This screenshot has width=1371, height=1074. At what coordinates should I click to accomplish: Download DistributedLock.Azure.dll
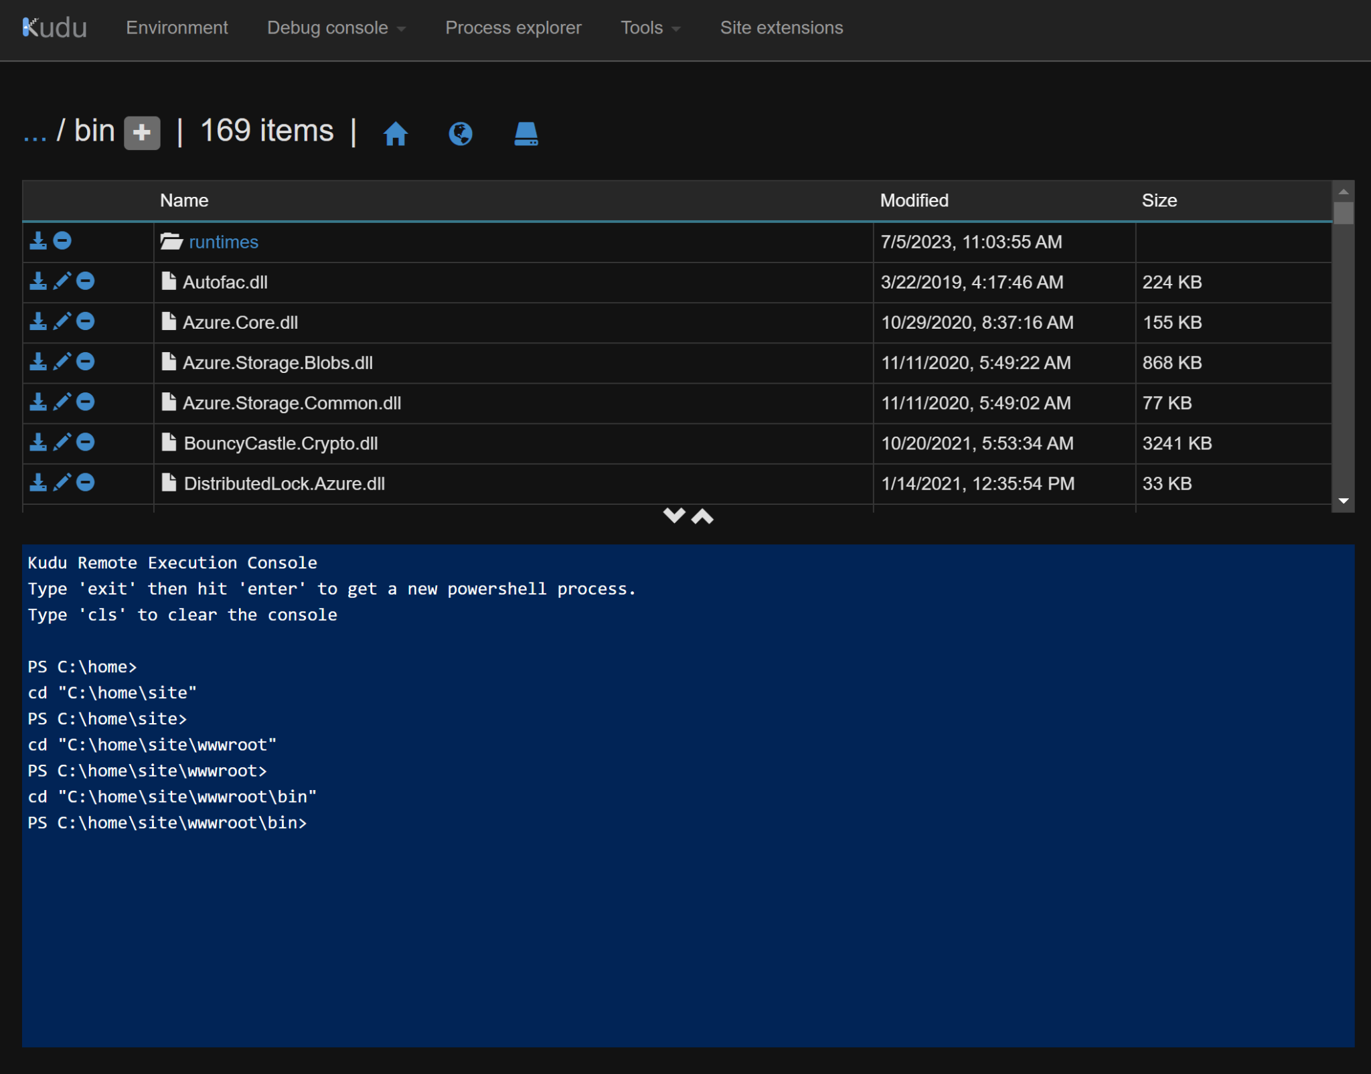tap(38, 482)
